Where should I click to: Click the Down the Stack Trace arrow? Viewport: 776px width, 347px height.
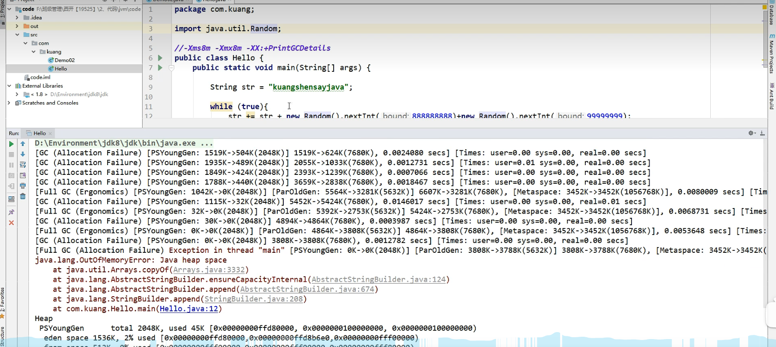pos(23,154)
